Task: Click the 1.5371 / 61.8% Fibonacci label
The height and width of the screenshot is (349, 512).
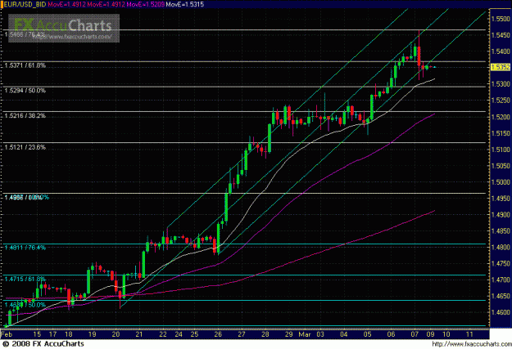Action: coord(25,65)
